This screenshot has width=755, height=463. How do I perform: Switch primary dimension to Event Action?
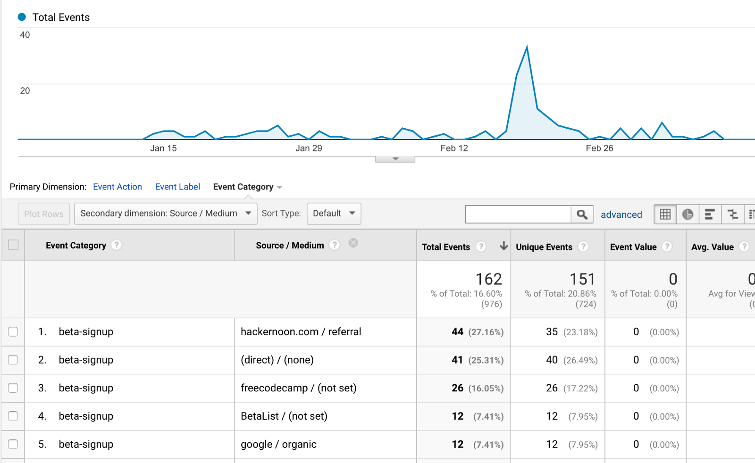117,187
